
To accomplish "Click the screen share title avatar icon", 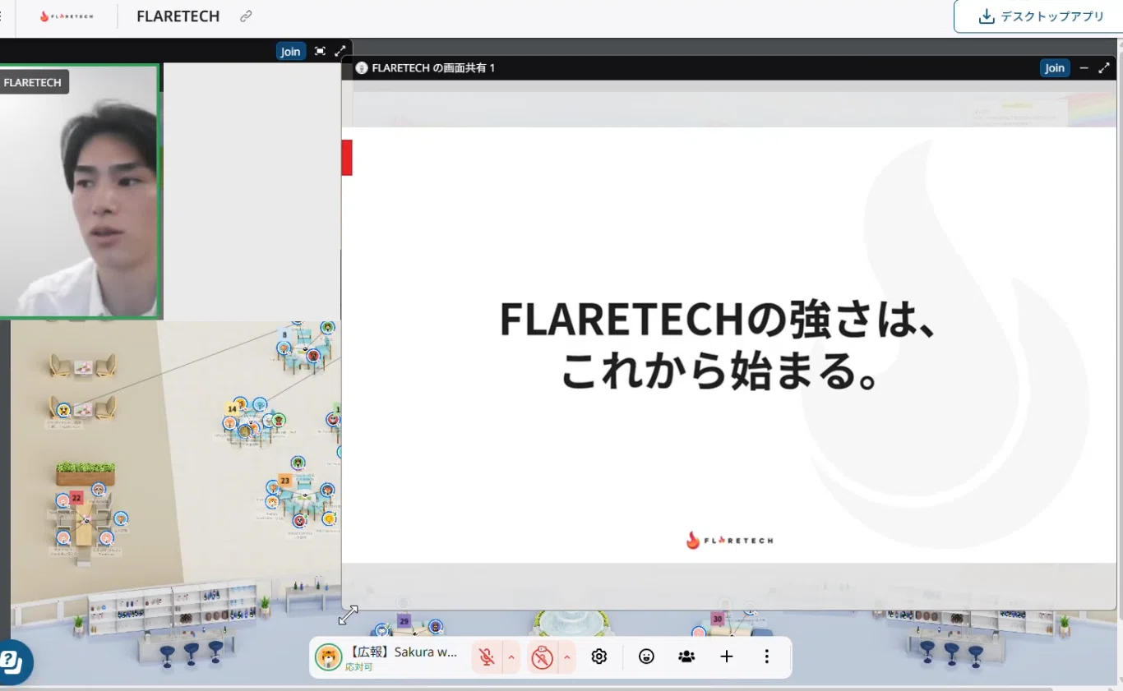I will point(362,68).
